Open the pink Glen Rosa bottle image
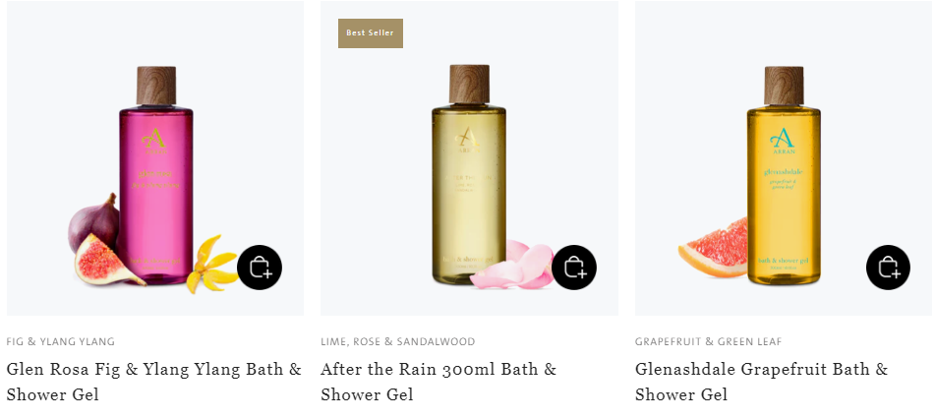Screen dimensions: 935x419 [x=155, y=175]
